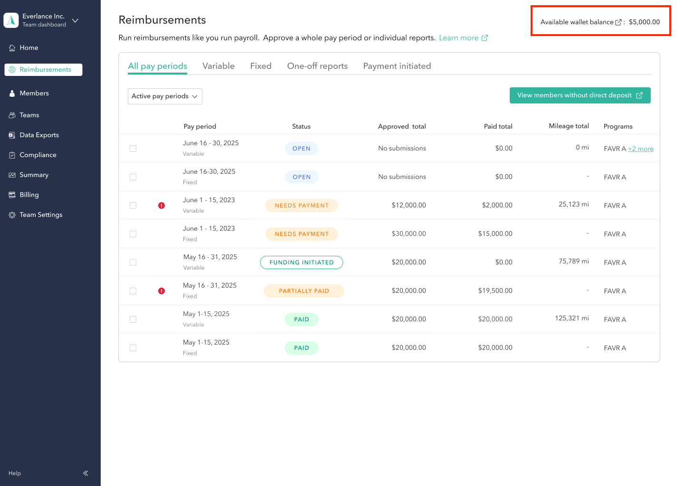Screen dimensions: 684x486
Task: Open Team Settings via gear icon
Action: point(12,215)
